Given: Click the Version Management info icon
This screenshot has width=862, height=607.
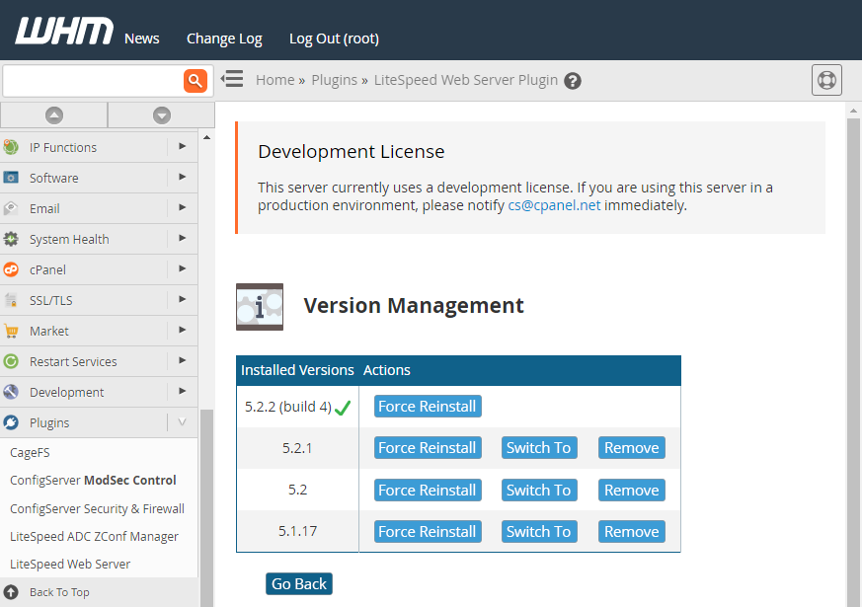Looking at the screenshot, I should [x=260, y=307].
